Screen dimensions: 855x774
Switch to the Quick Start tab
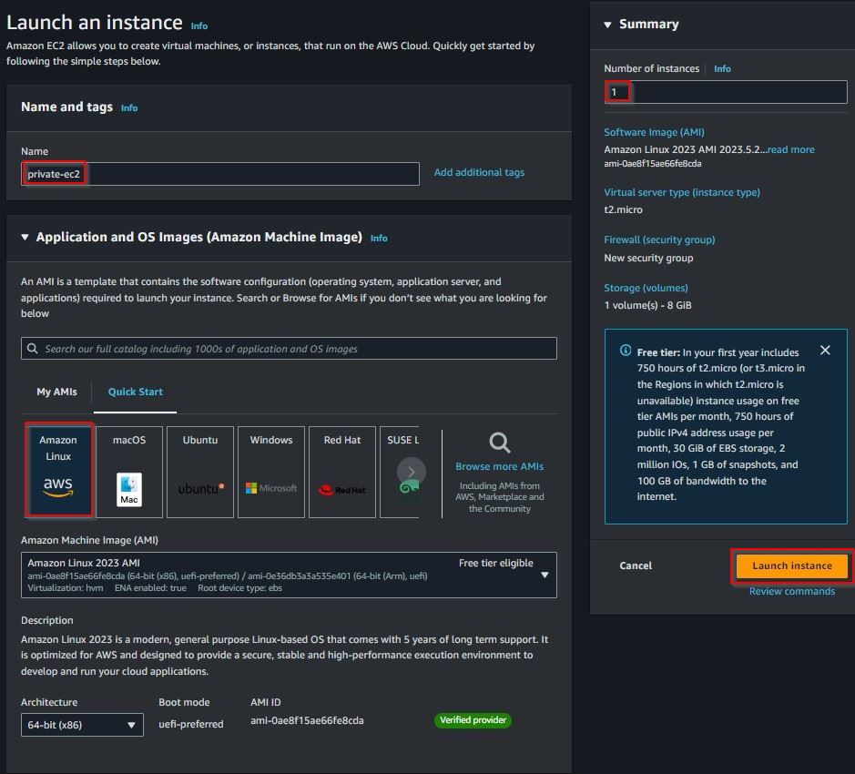click(136, 392)
